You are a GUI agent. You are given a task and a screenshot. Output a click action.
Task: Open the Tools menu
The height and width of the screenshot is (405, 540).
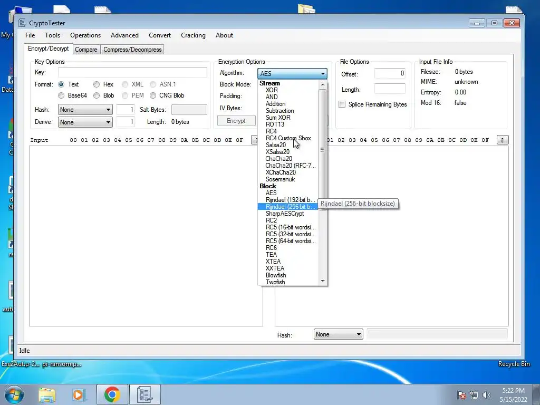[x=52, y=35]
